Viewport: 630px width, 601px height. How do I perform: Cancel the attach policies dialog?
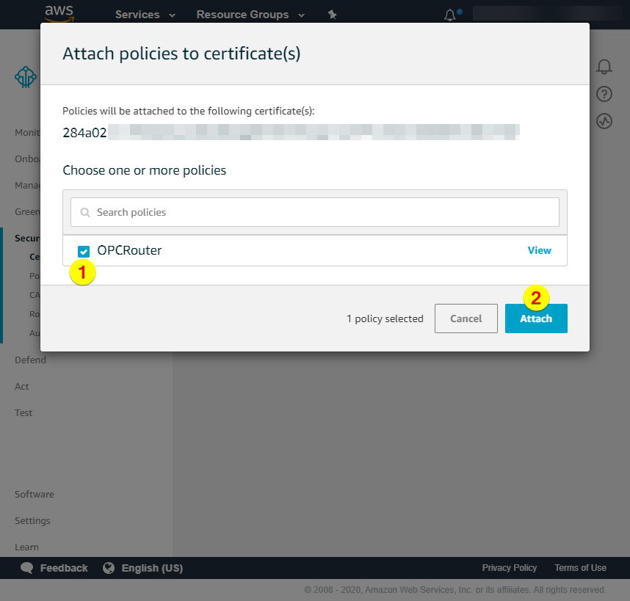466,318
